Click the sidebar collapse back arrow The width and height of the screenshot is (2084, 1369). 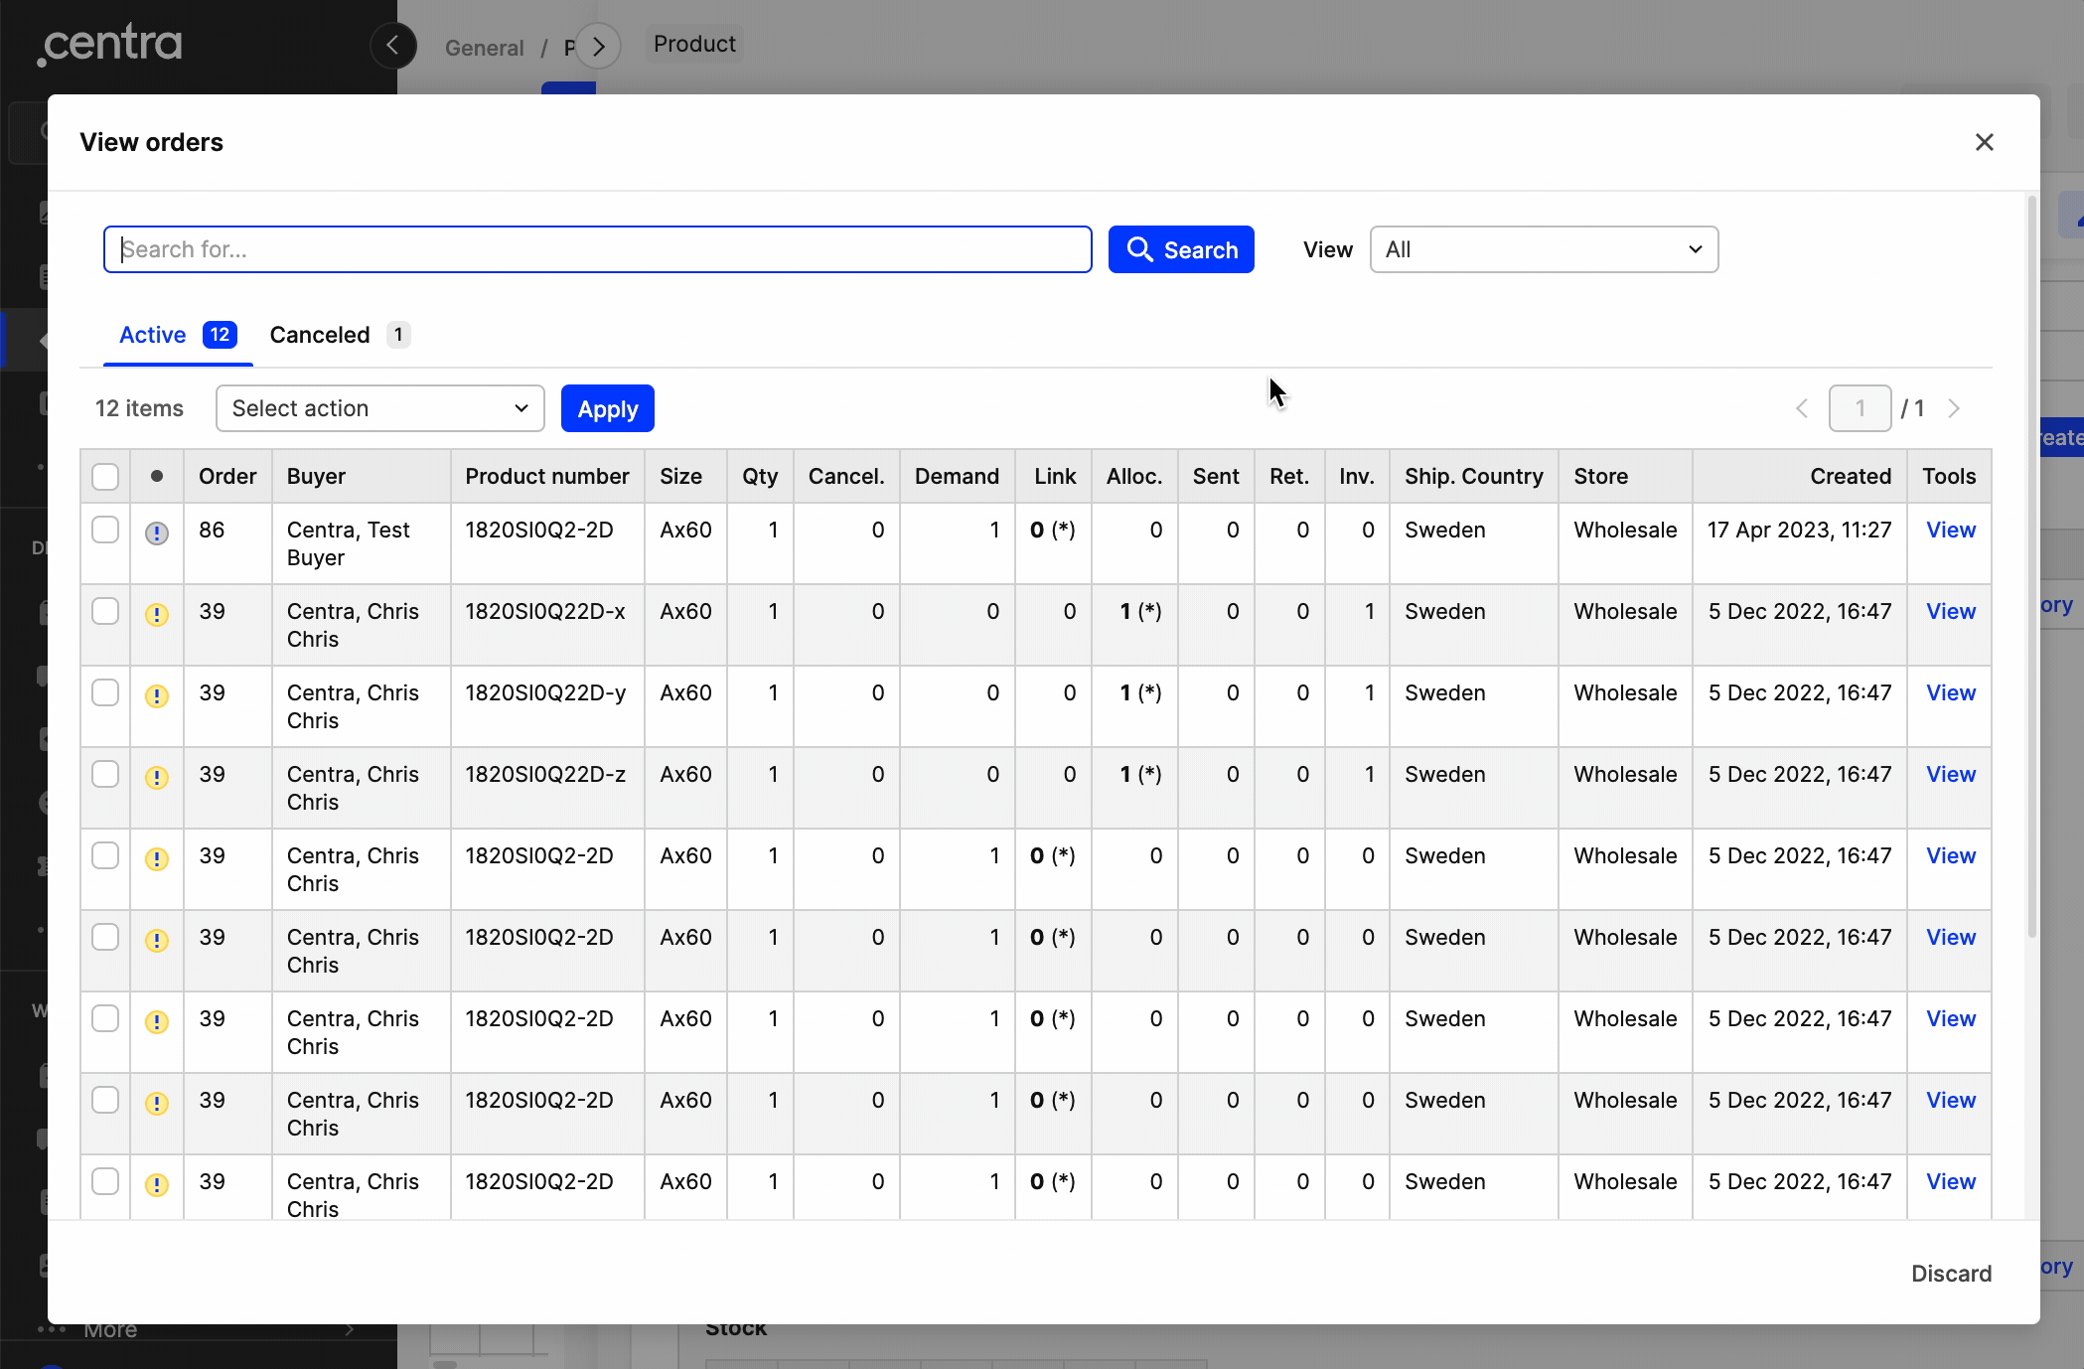(393, 46)
